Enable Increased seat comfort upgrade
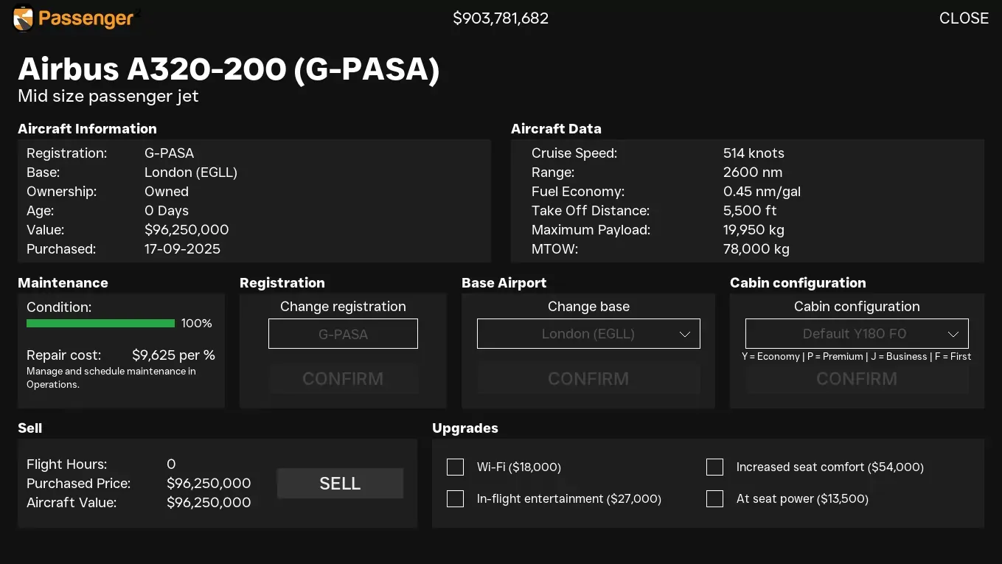This screenshot has height=564, width=1002. click(x=714, y=467)
